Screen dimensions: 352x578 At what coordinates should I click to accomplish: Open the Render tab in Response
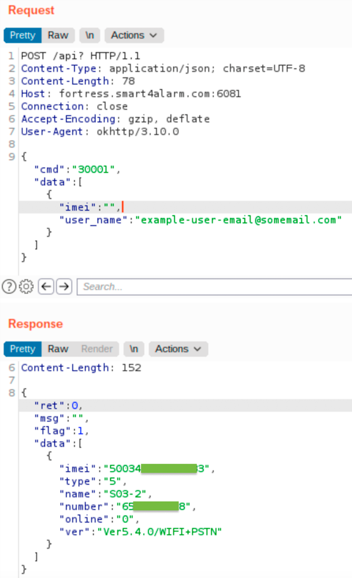click(x=97, y=349)
